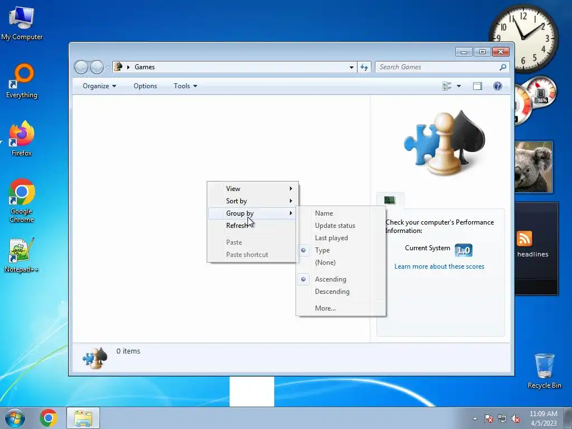Image resolution: width=572 pixels, height=429 pixels.
Task: Open view options dropdown arrow
Action: point(459,86)
